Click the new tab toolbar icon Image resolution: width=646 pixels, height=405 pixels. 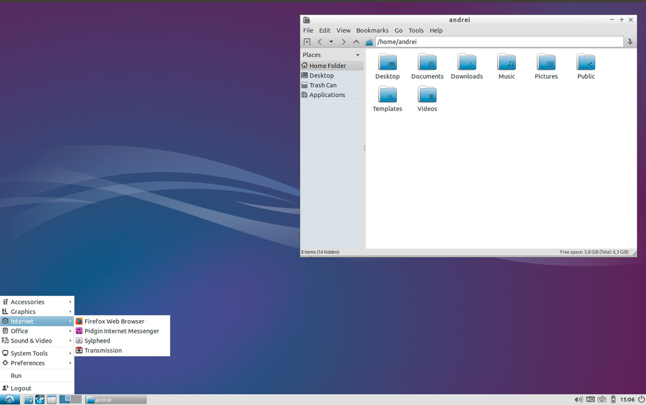pos(307,42)
